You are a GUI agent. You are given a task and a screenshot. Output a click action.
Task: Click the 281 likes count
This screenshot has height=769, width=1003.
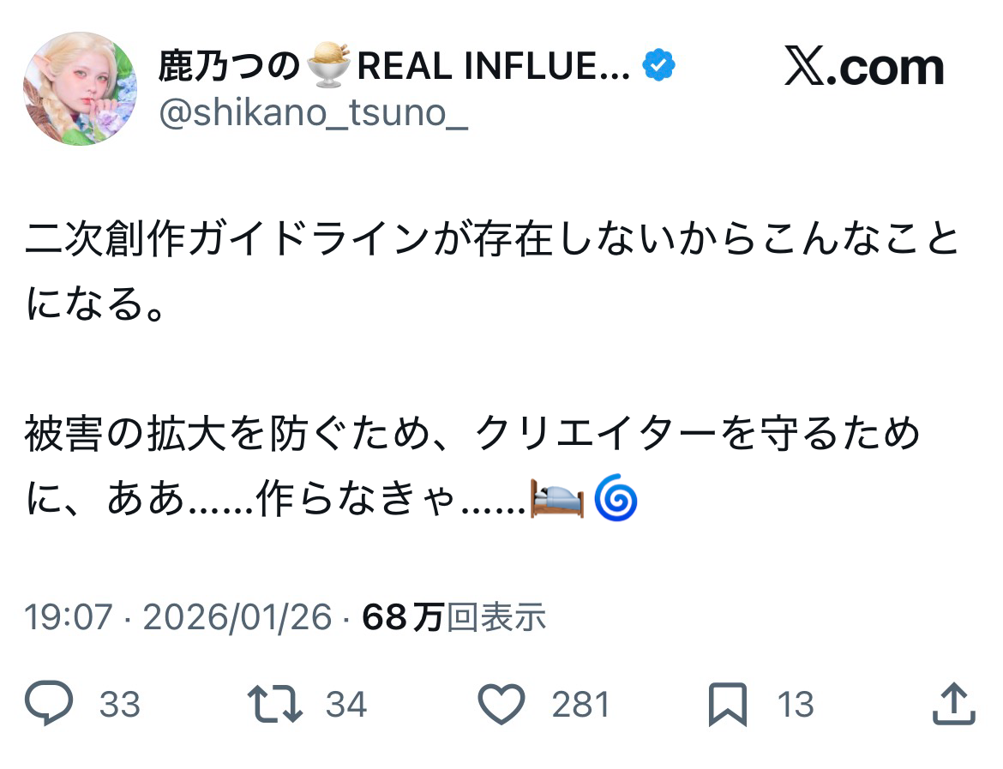(x=580, y=705)
